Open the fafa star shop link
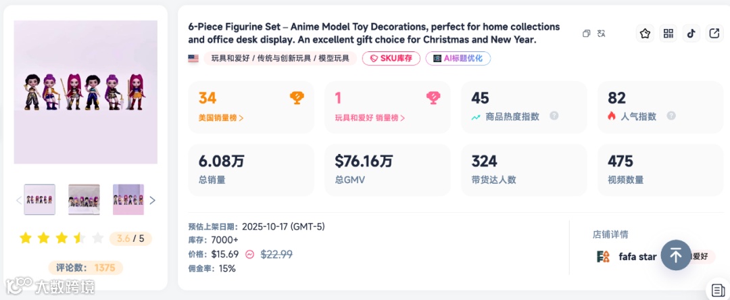The width and height of the screenshot is (730, 300). [x=637, y=257]
